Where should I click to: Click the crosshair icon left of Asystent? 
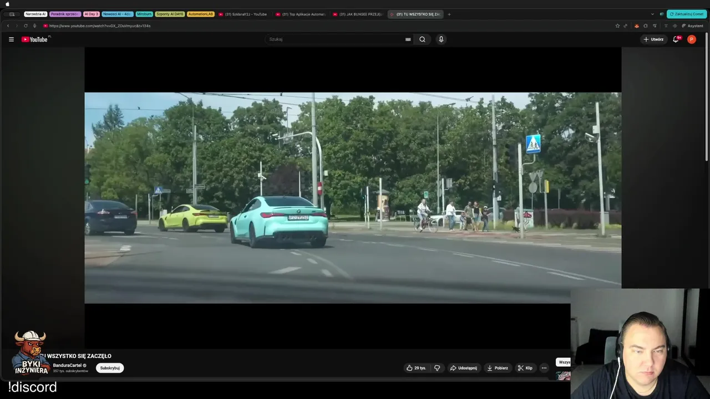674,26
